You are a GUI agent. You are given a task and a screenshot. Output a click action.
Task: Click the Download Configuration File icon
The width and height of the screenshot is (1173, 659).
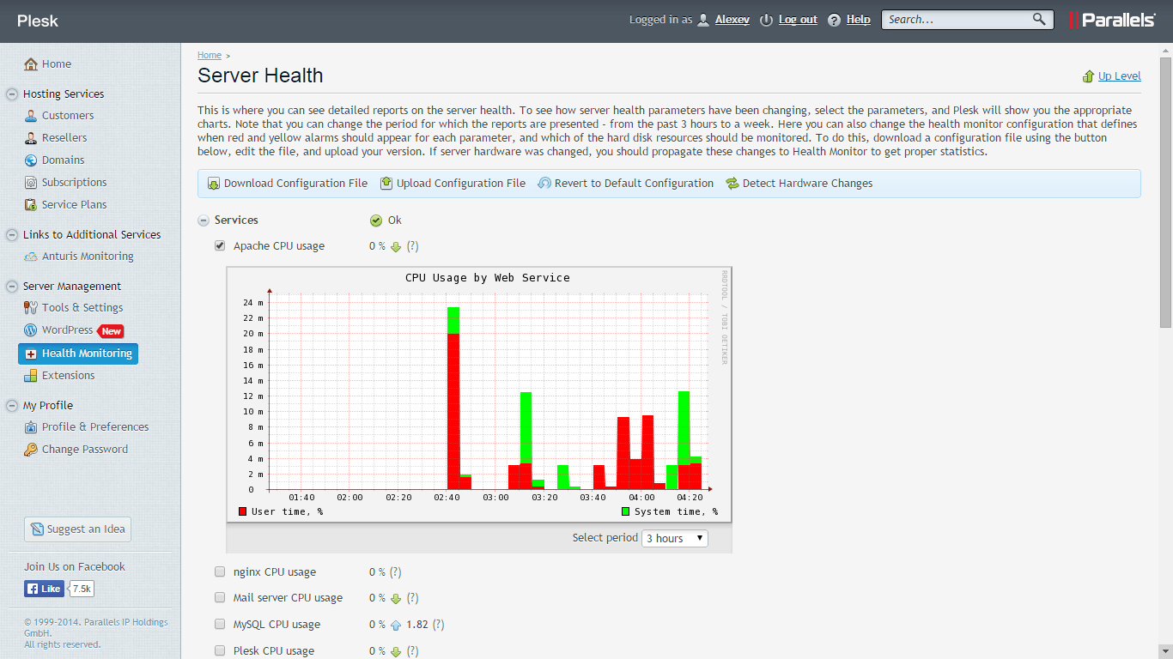(x=214, y=184)
